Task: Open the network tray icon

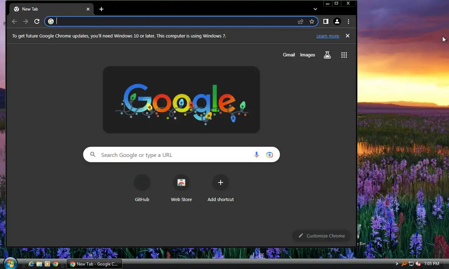Action: click(411, 264)
